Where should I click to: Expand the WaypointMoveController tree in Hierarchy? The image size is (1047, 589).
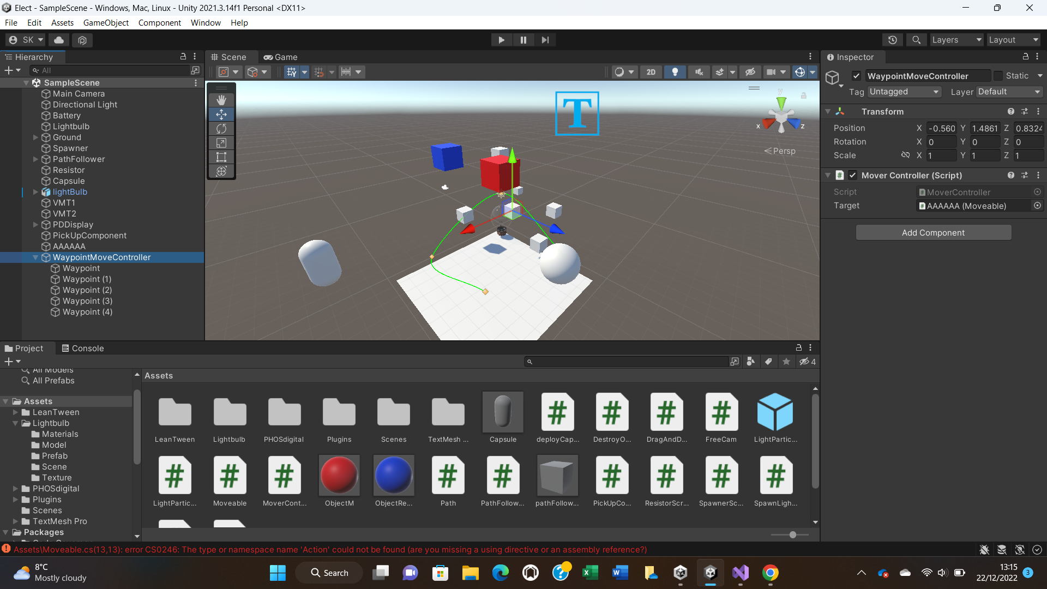[x=34, y=257]
